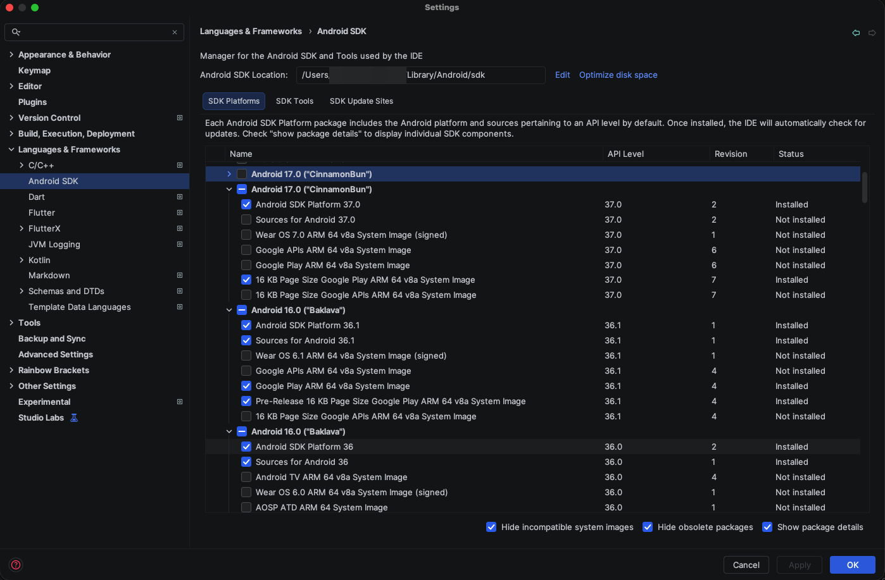This screenshot has height=580, width=885.
Task: Click project-level icon beside Dart
Action: tap(180, 197)
